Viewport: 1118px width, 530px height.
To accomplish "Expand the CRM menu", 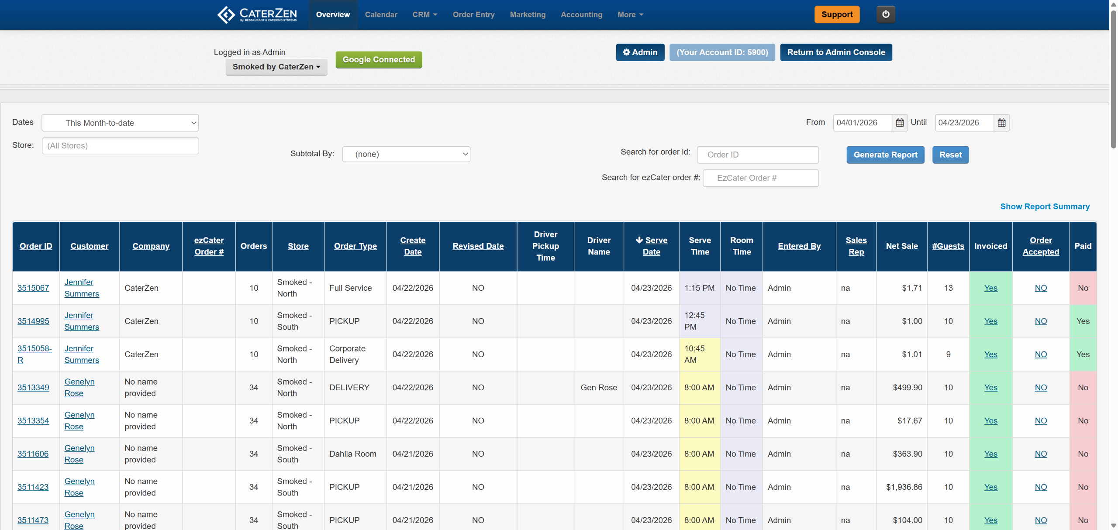I will [424, 14].
